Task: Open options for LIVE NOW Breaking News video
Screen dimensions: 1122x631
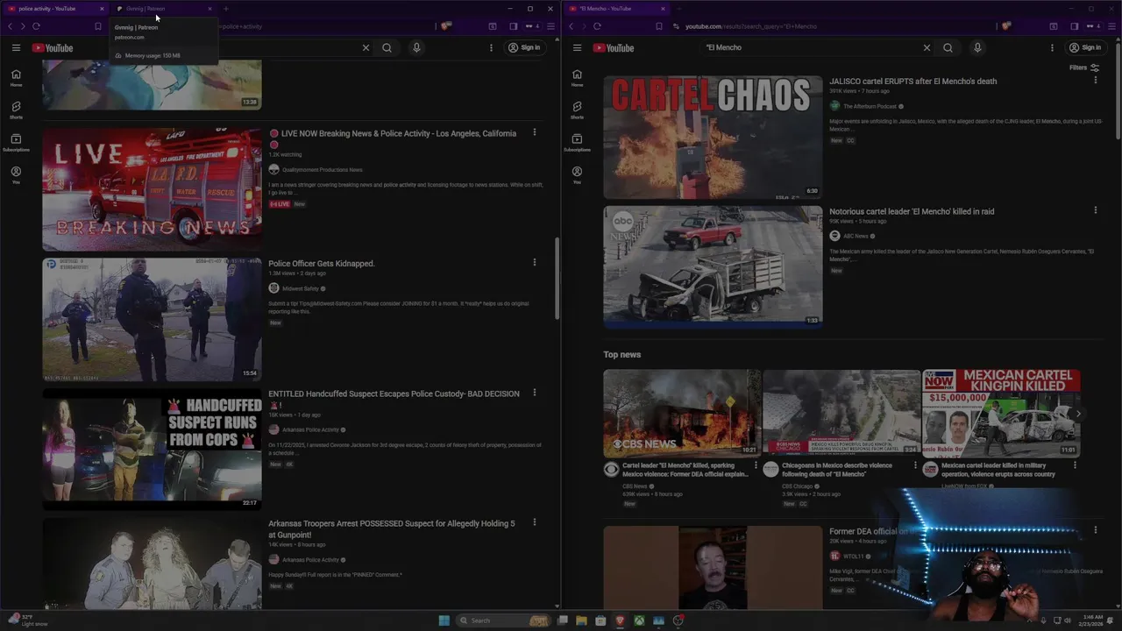Action: [534, 132]
